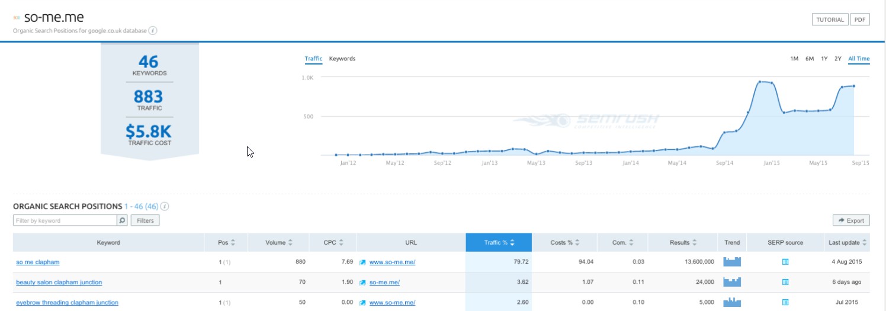Open URL link in eyebrow threading row
The height and width of the screenshot is (311, 886).
point(392,302)
